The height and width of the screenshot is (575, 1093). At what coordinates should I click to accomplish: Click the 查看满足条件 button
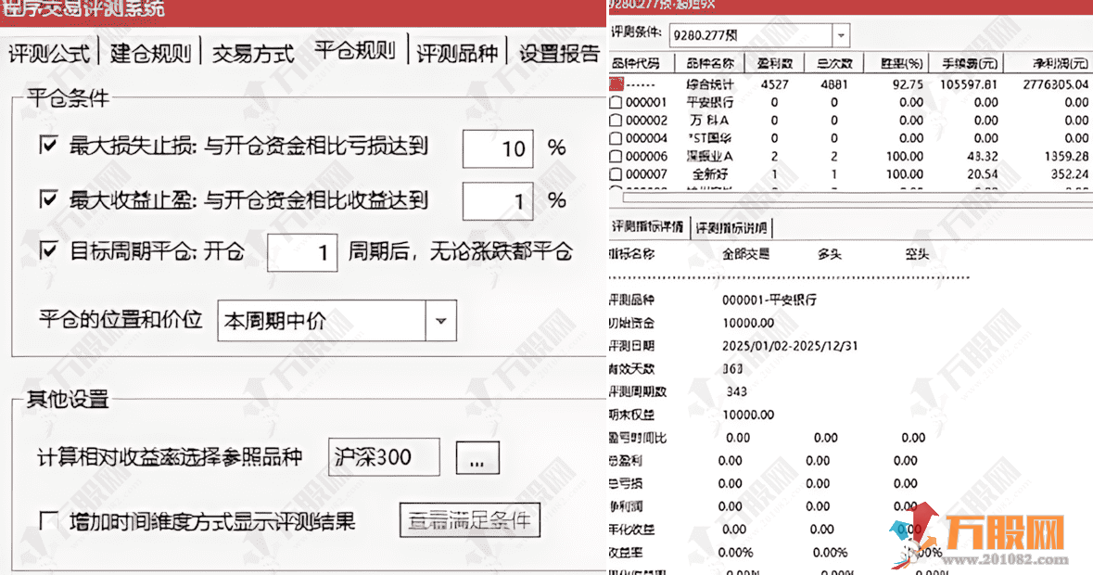469,520
